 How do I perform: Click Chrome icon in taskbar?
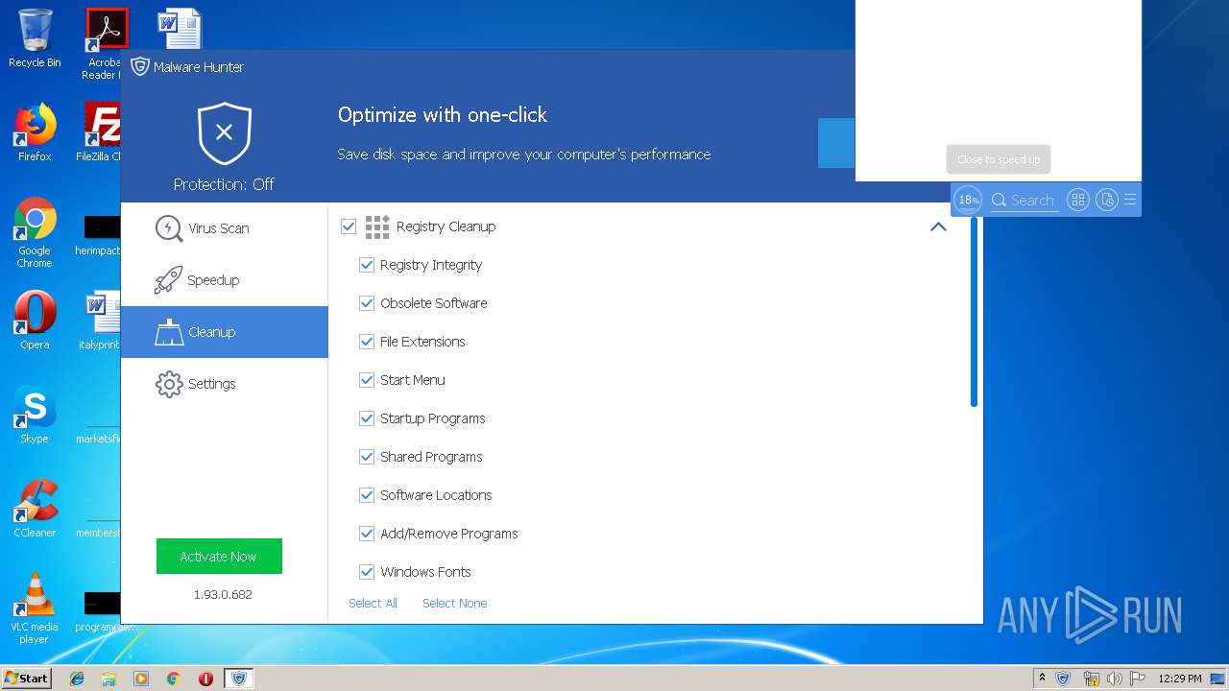coord(173,679)
